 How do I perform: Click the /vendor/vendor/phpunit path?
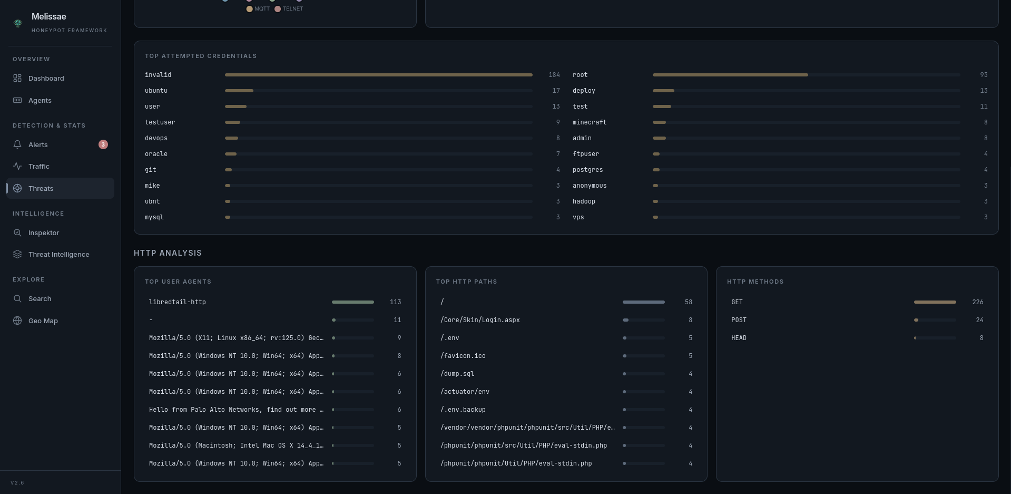(527, 428)
